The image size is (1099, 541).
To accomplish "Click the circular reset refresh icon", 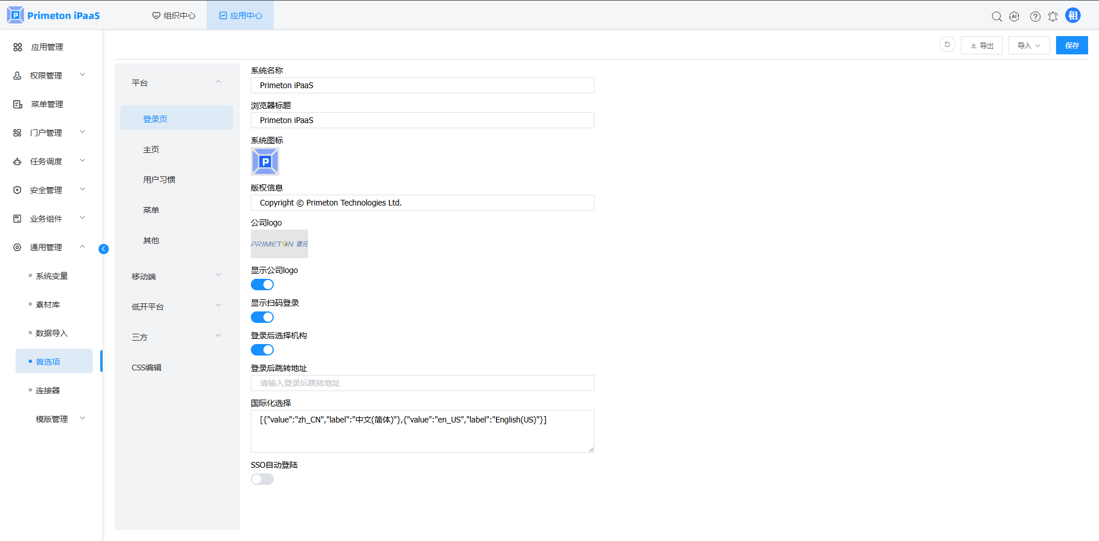I will 947,45.
